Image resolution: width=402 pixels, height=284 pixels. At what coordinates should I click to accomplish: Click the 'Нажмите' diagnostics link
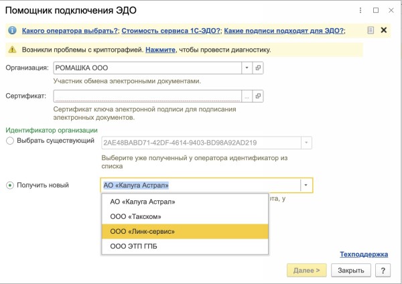tap(160, 50)
